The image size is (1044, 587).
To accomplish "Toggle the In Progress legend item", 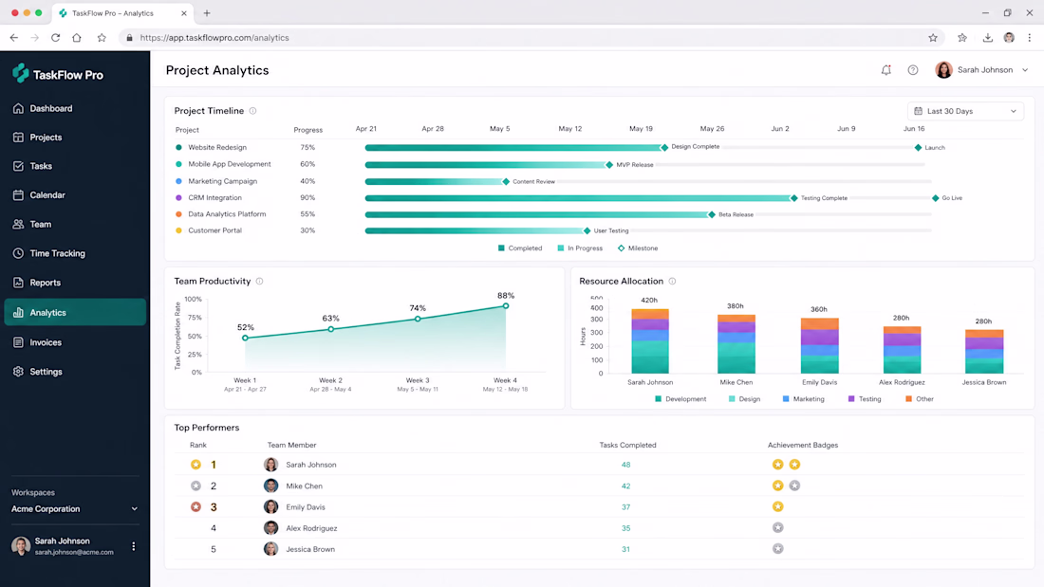I will coord(580,248).
